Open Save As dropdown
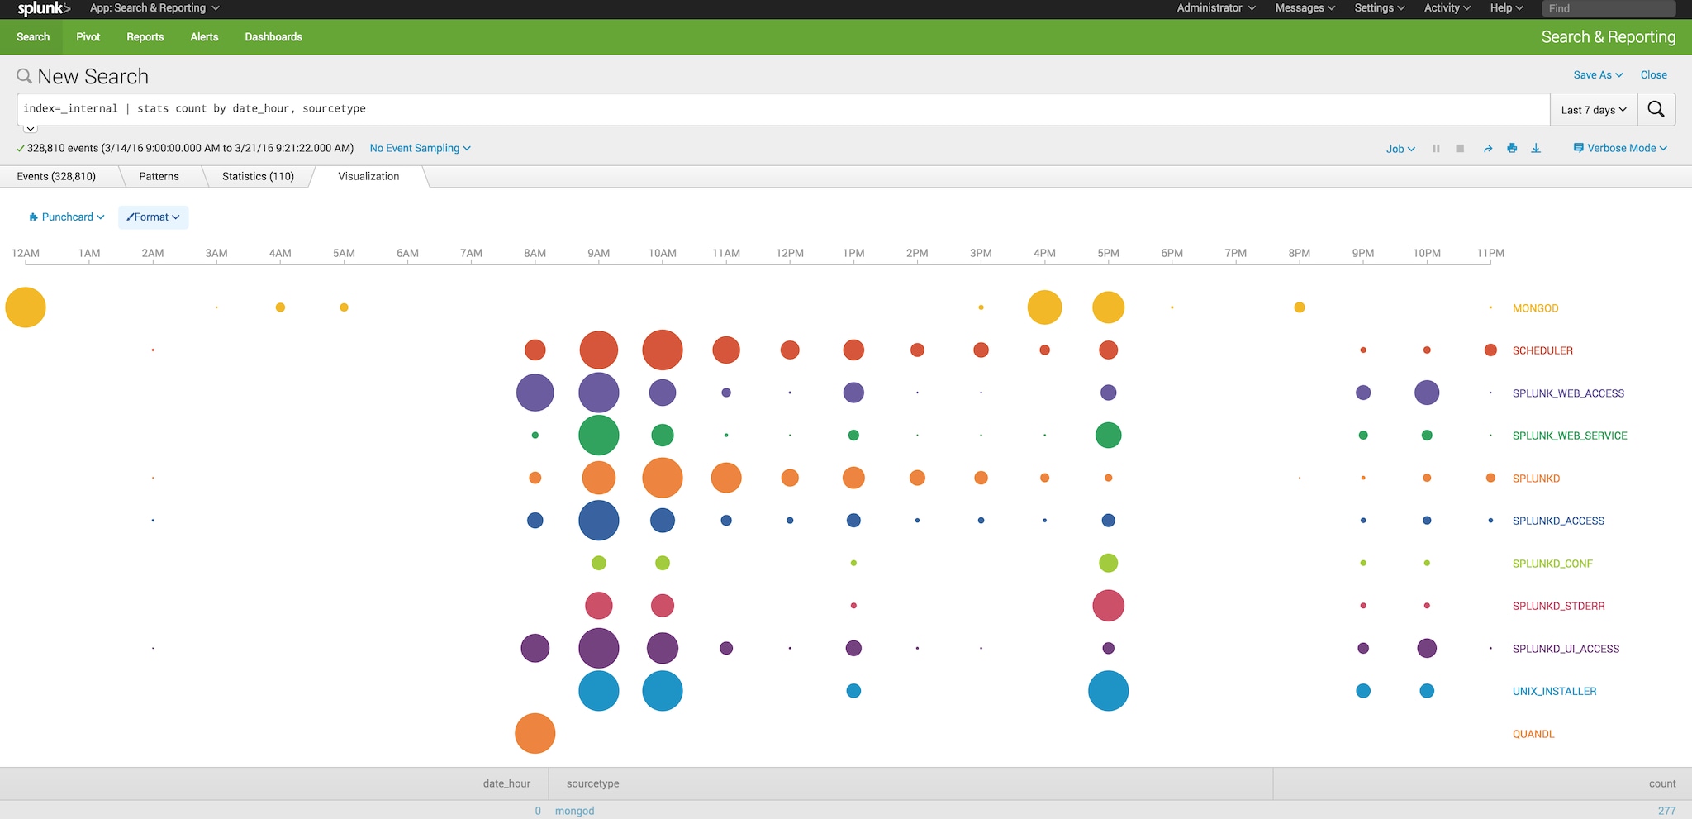Viewport: 1692px width, 819px height. (1598, 75)
